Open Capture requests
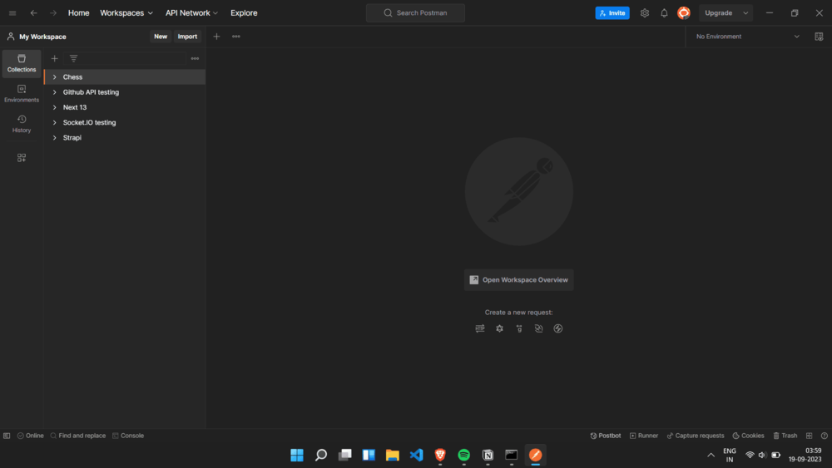 695,436
